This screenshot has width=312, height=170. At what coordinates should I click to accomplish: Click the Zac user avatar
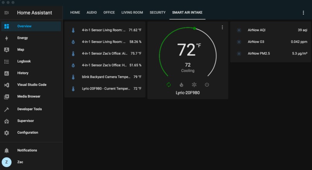point(7,162)
